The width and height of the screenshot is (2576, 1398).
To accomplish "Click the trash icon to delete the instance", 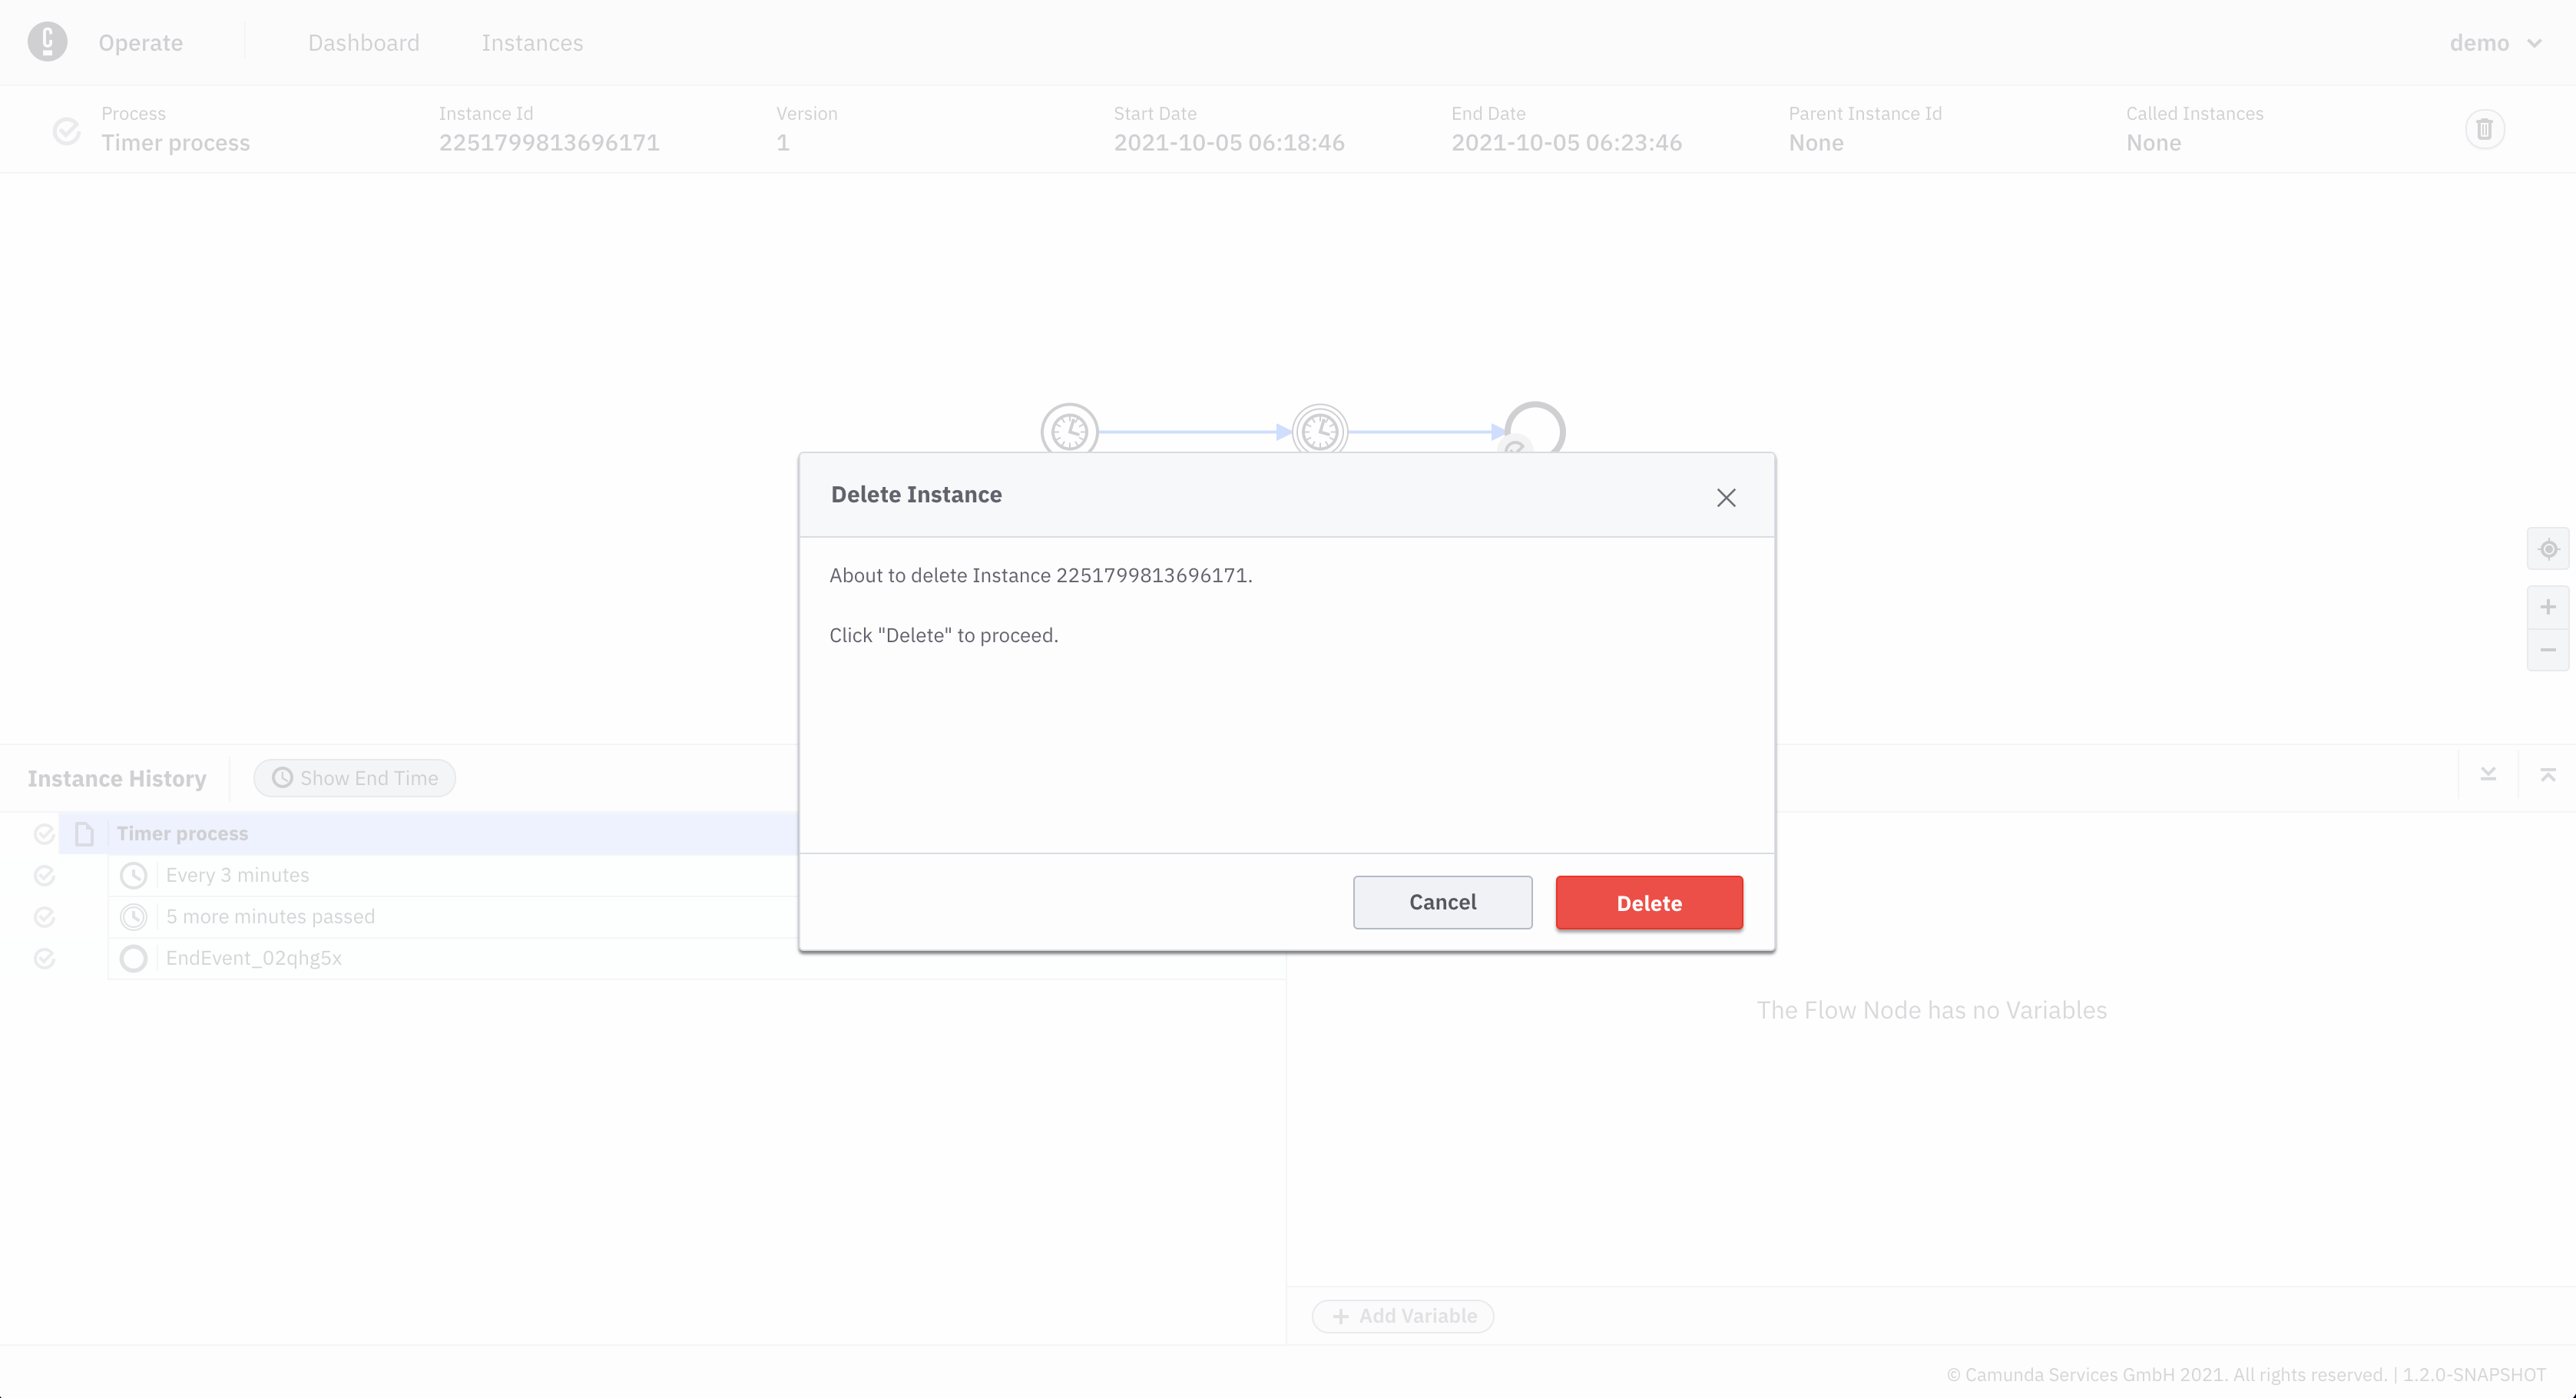I will [x=2486, y=129].
